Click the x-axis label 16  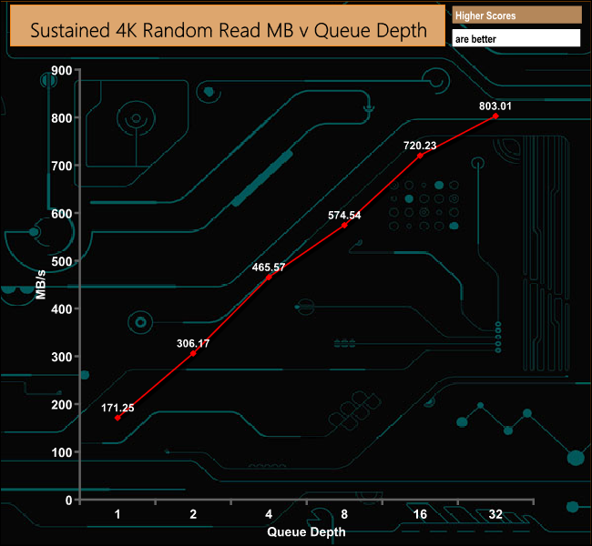point(420,514)
